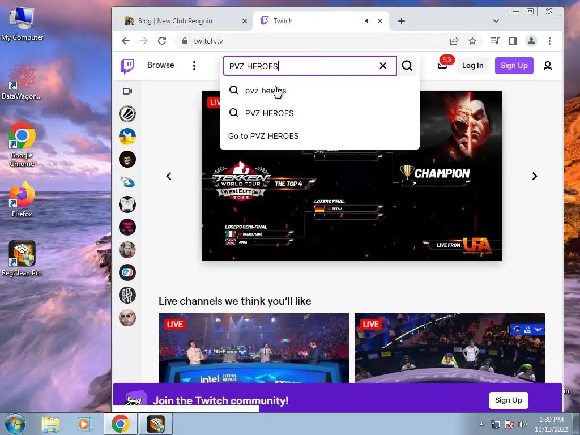The image size is (580, 435).
Task: Open the Intel Extreme Masters live thumbnail
Action: point(253,348)
